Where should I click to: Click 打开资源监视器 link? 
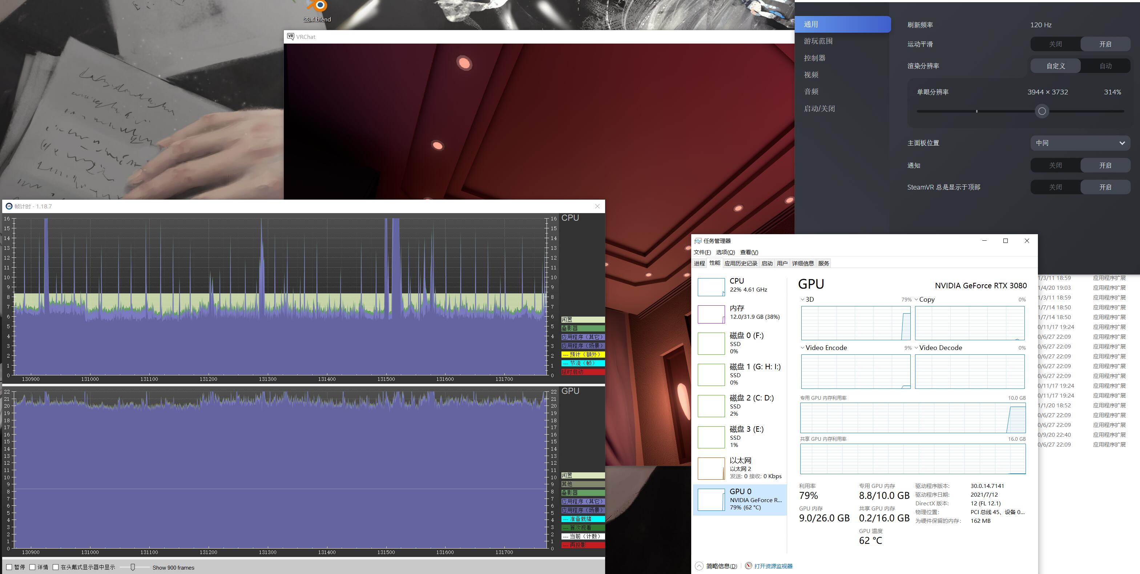[773, 566]
